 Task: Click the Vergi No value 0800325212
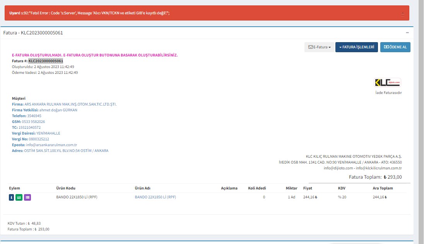[x=39, y=139]
